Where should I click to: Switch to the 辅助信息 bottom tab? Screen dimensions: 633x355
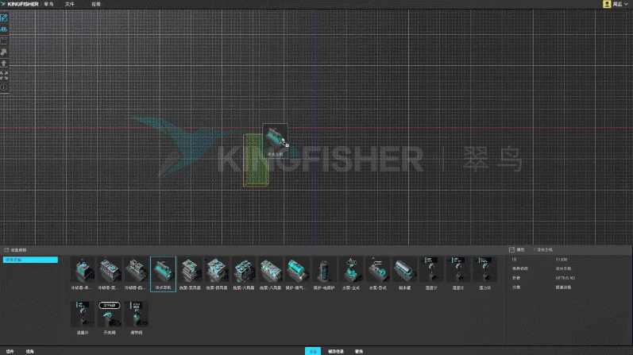click(336, 351)
